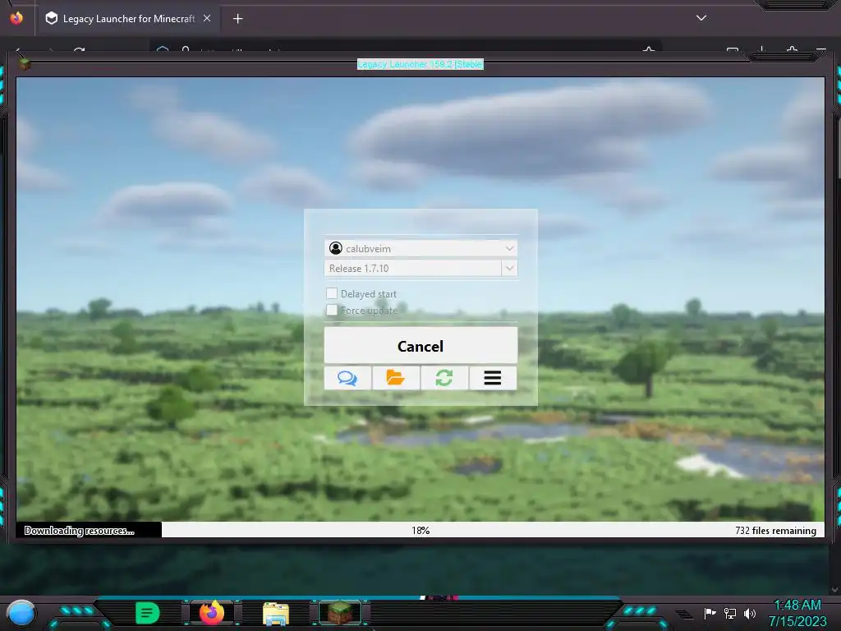The height and width of the screenshot is (631, 841).
Task: Open the hamburger settings menu button
Action: pos(493,378)
